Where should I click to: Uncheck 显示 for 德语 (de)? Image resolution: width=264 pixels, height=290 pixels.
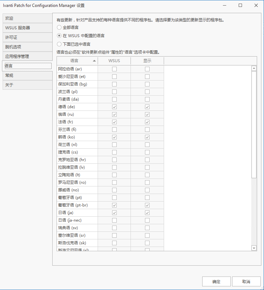coord(147,107)
